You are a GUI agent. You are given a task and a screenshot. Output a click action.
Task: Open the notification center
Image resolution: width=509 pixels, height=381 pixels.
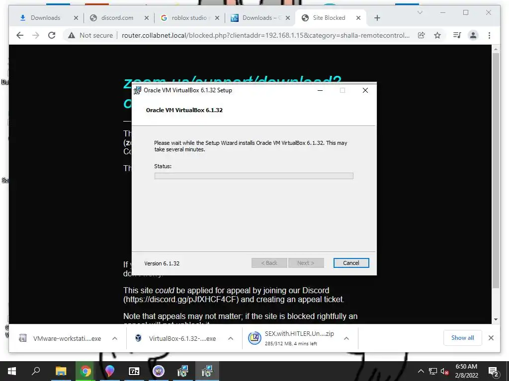pos(494,372)
